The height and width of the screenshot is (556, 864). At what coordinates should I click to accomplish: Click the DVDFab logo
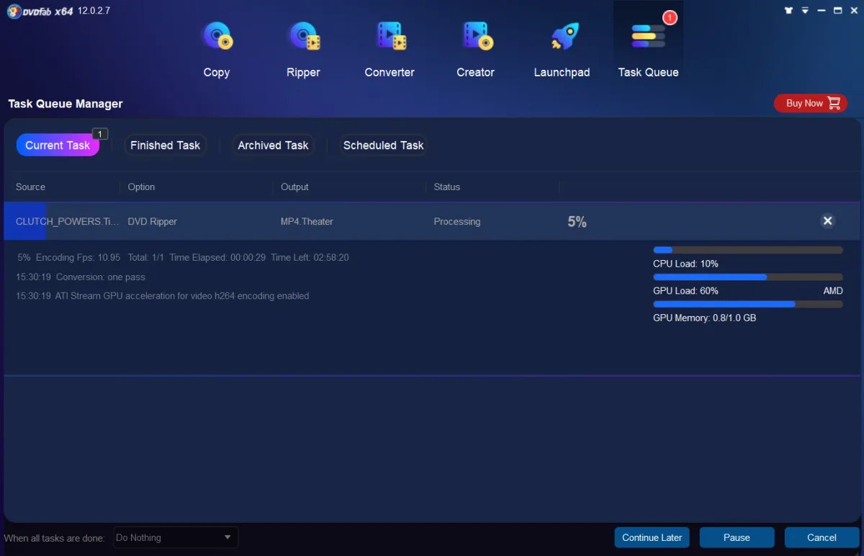(14, 10)
